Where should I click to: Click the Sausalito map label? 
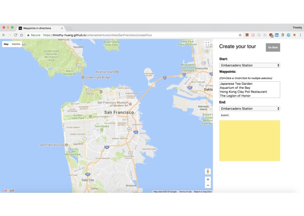[x=79, y=47]
